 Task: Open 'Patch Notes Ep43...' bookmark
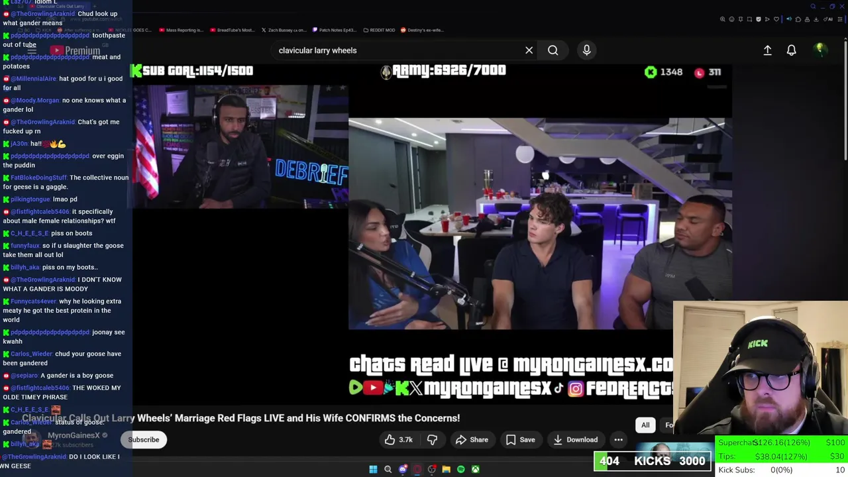(333, 30)
